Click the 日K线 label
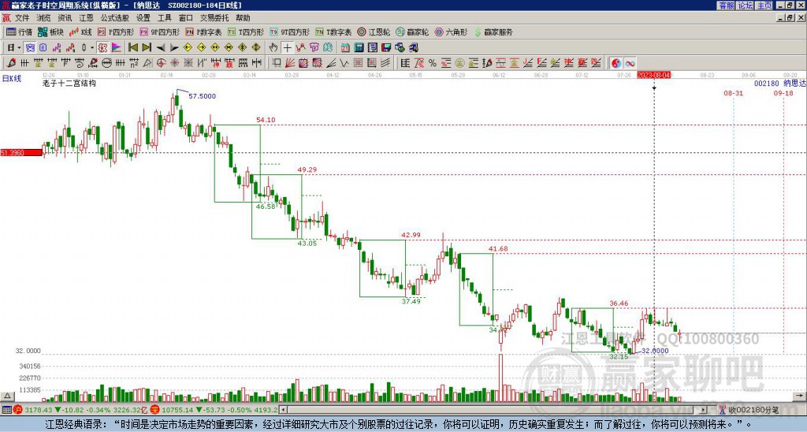Screen dimensions: 807x432 [12, 79]
